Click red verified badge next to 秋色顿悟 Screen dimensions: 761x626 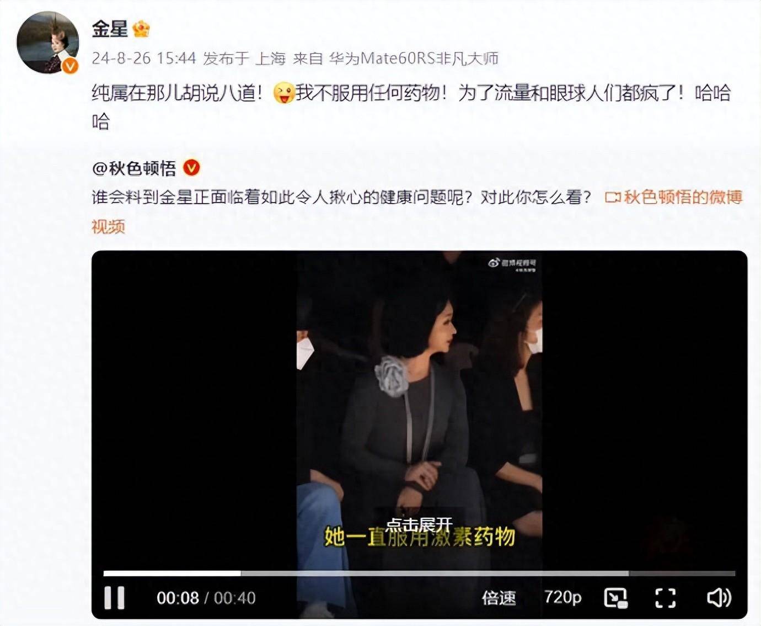coord(191,167)
